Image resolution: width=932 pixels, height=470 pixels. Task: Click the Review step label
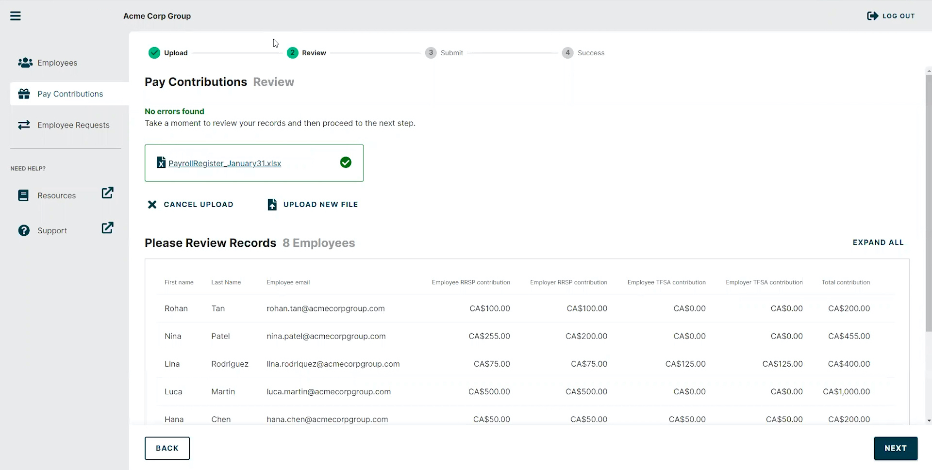click(314, 53)
